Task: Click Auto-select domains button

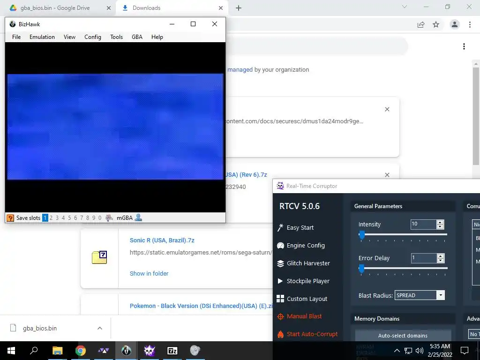Action: point(403,336)
